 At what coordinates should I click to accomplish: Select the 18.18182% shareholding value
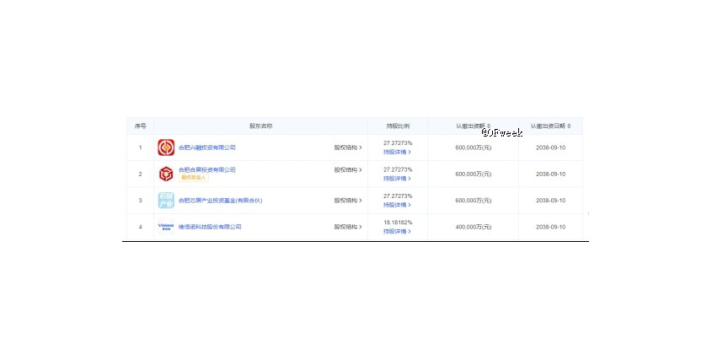[x=398, y=223]
